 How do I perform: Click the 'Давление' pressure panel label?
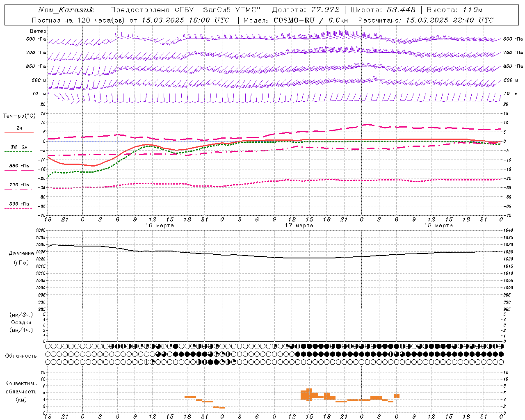tap(21, 253)
